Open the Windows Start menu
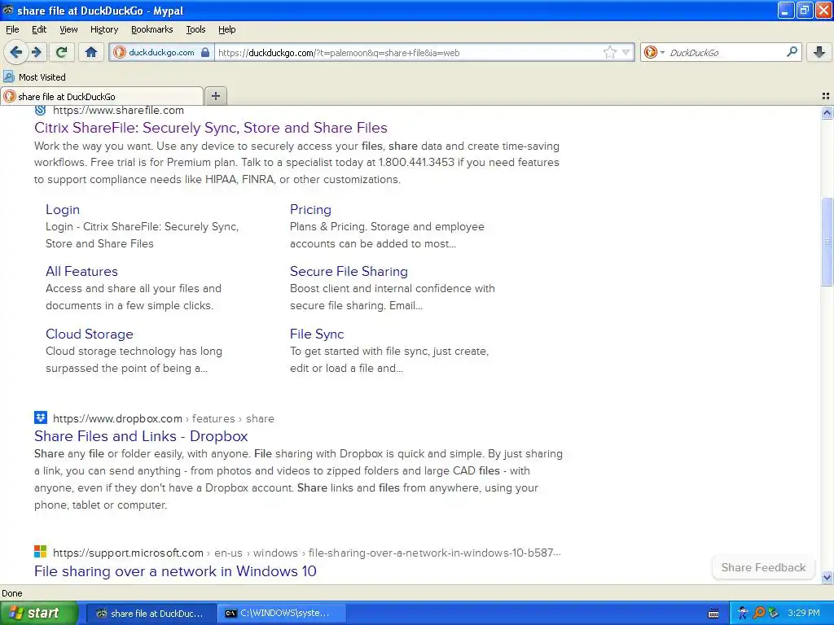 pos(38,613)
